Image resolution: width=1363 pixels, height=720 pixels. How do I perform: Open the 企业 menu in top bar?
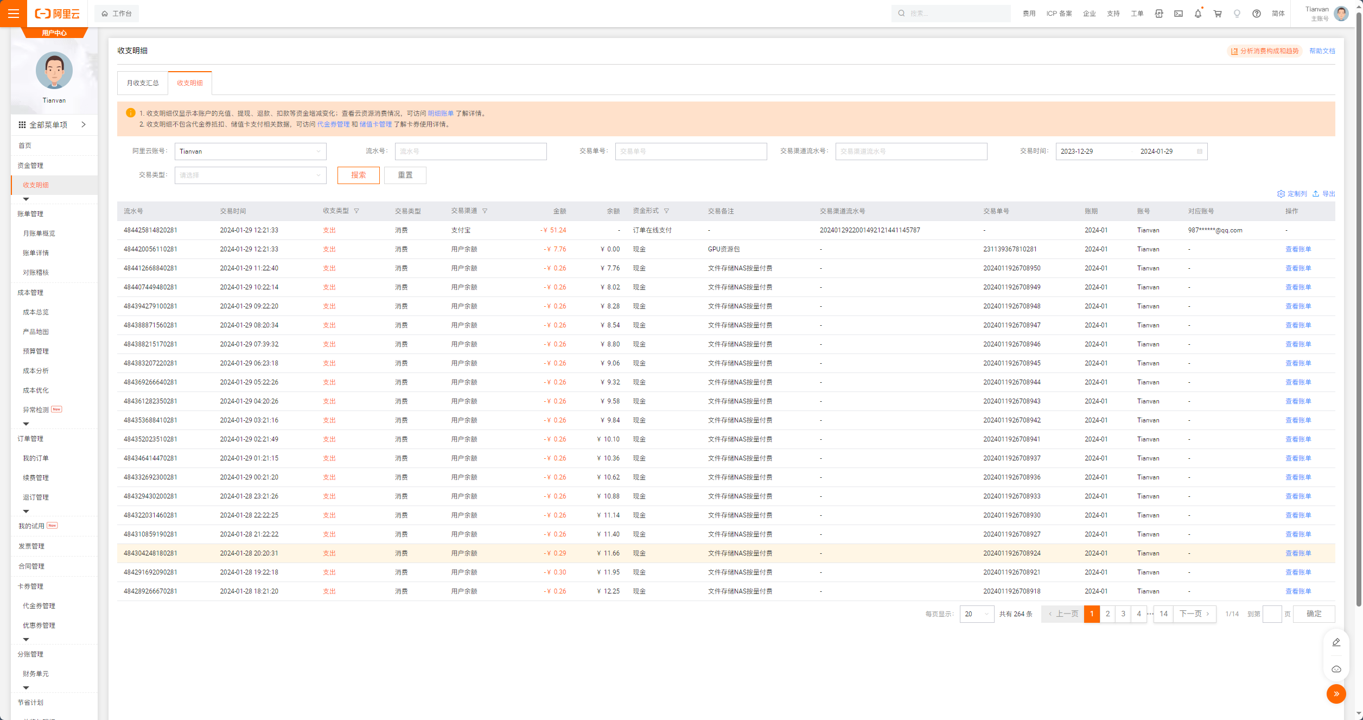tap(1089, 14)
